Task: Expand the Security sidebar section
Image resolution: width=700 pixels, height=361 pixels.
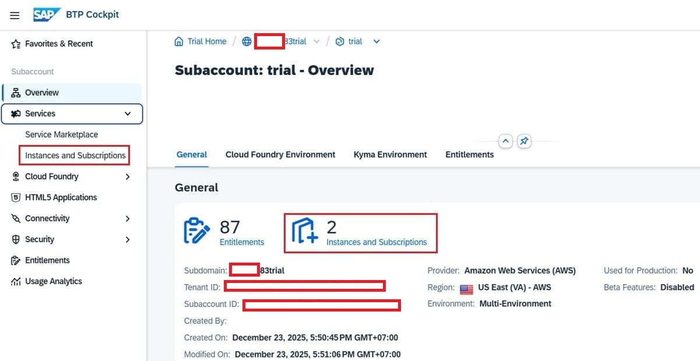Action: pos(128,239)
